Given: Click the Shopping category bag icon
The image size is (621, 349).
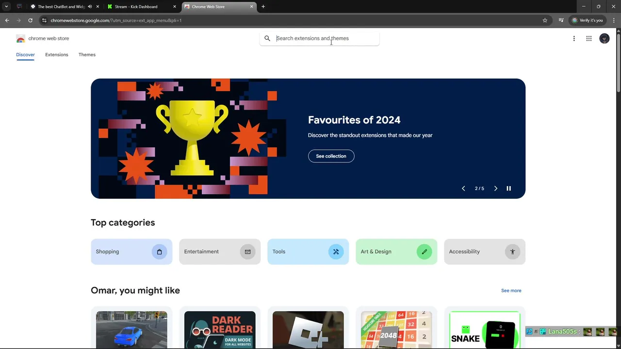Looking at the screenshot, I should (159, 252).
